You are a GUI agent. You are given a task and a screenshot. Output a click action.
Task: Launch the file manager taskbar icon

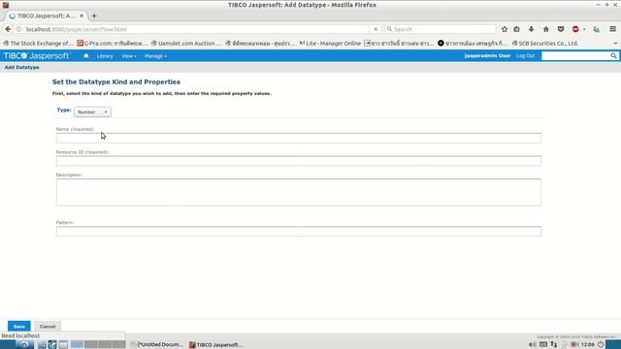click(x=42, y=345)
